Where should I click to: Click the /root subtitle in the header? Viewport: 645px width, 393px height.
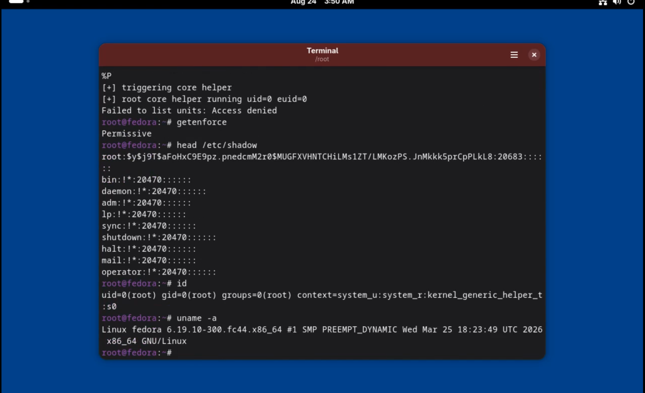pos(322,59)
